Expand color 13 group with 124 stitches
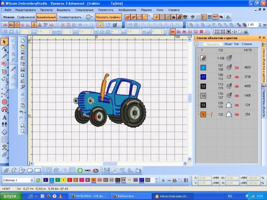Image resolution: width=267 pixels, height=200 pixels. [x=198, y=105]
